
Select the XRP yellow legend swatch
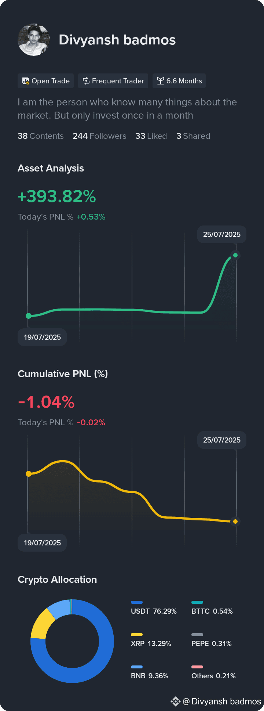click(x=137, y=635)
